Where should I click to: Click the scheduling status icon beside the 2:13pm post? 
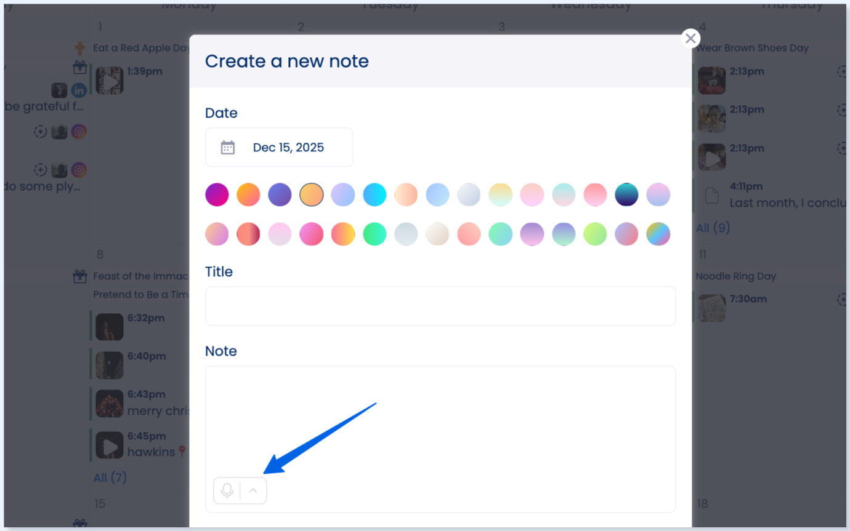843,71
